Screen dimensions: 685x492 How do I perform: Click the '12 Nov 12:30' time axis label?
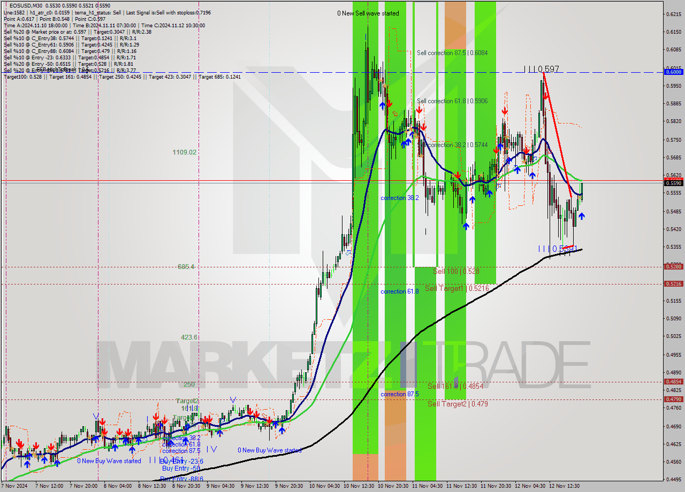pos(564,486)
